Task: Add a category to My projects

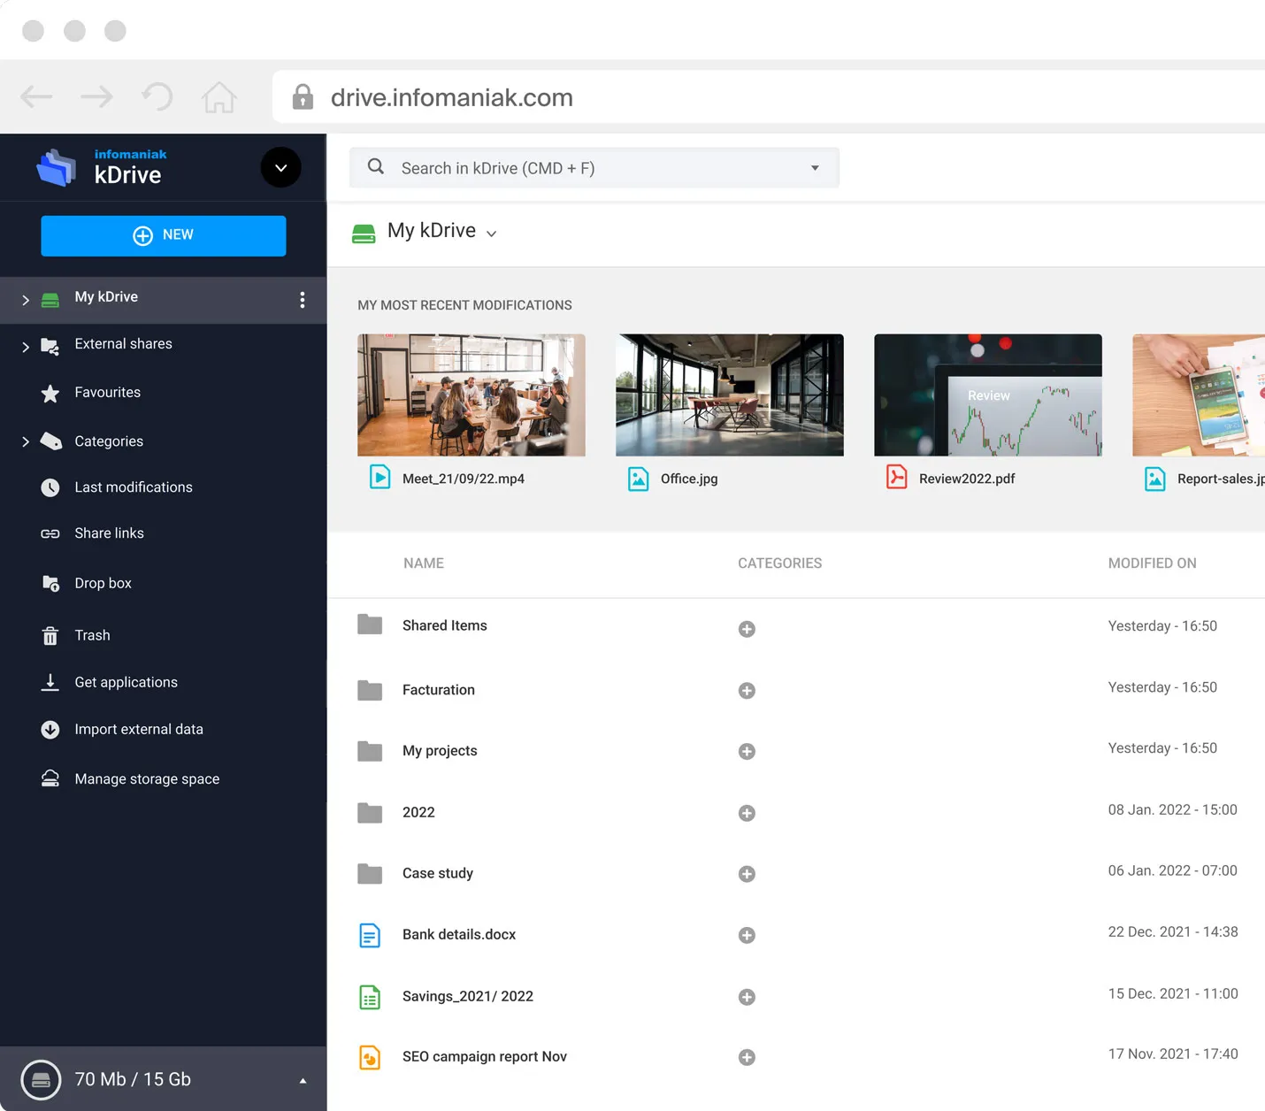Action: pos(747,752)
